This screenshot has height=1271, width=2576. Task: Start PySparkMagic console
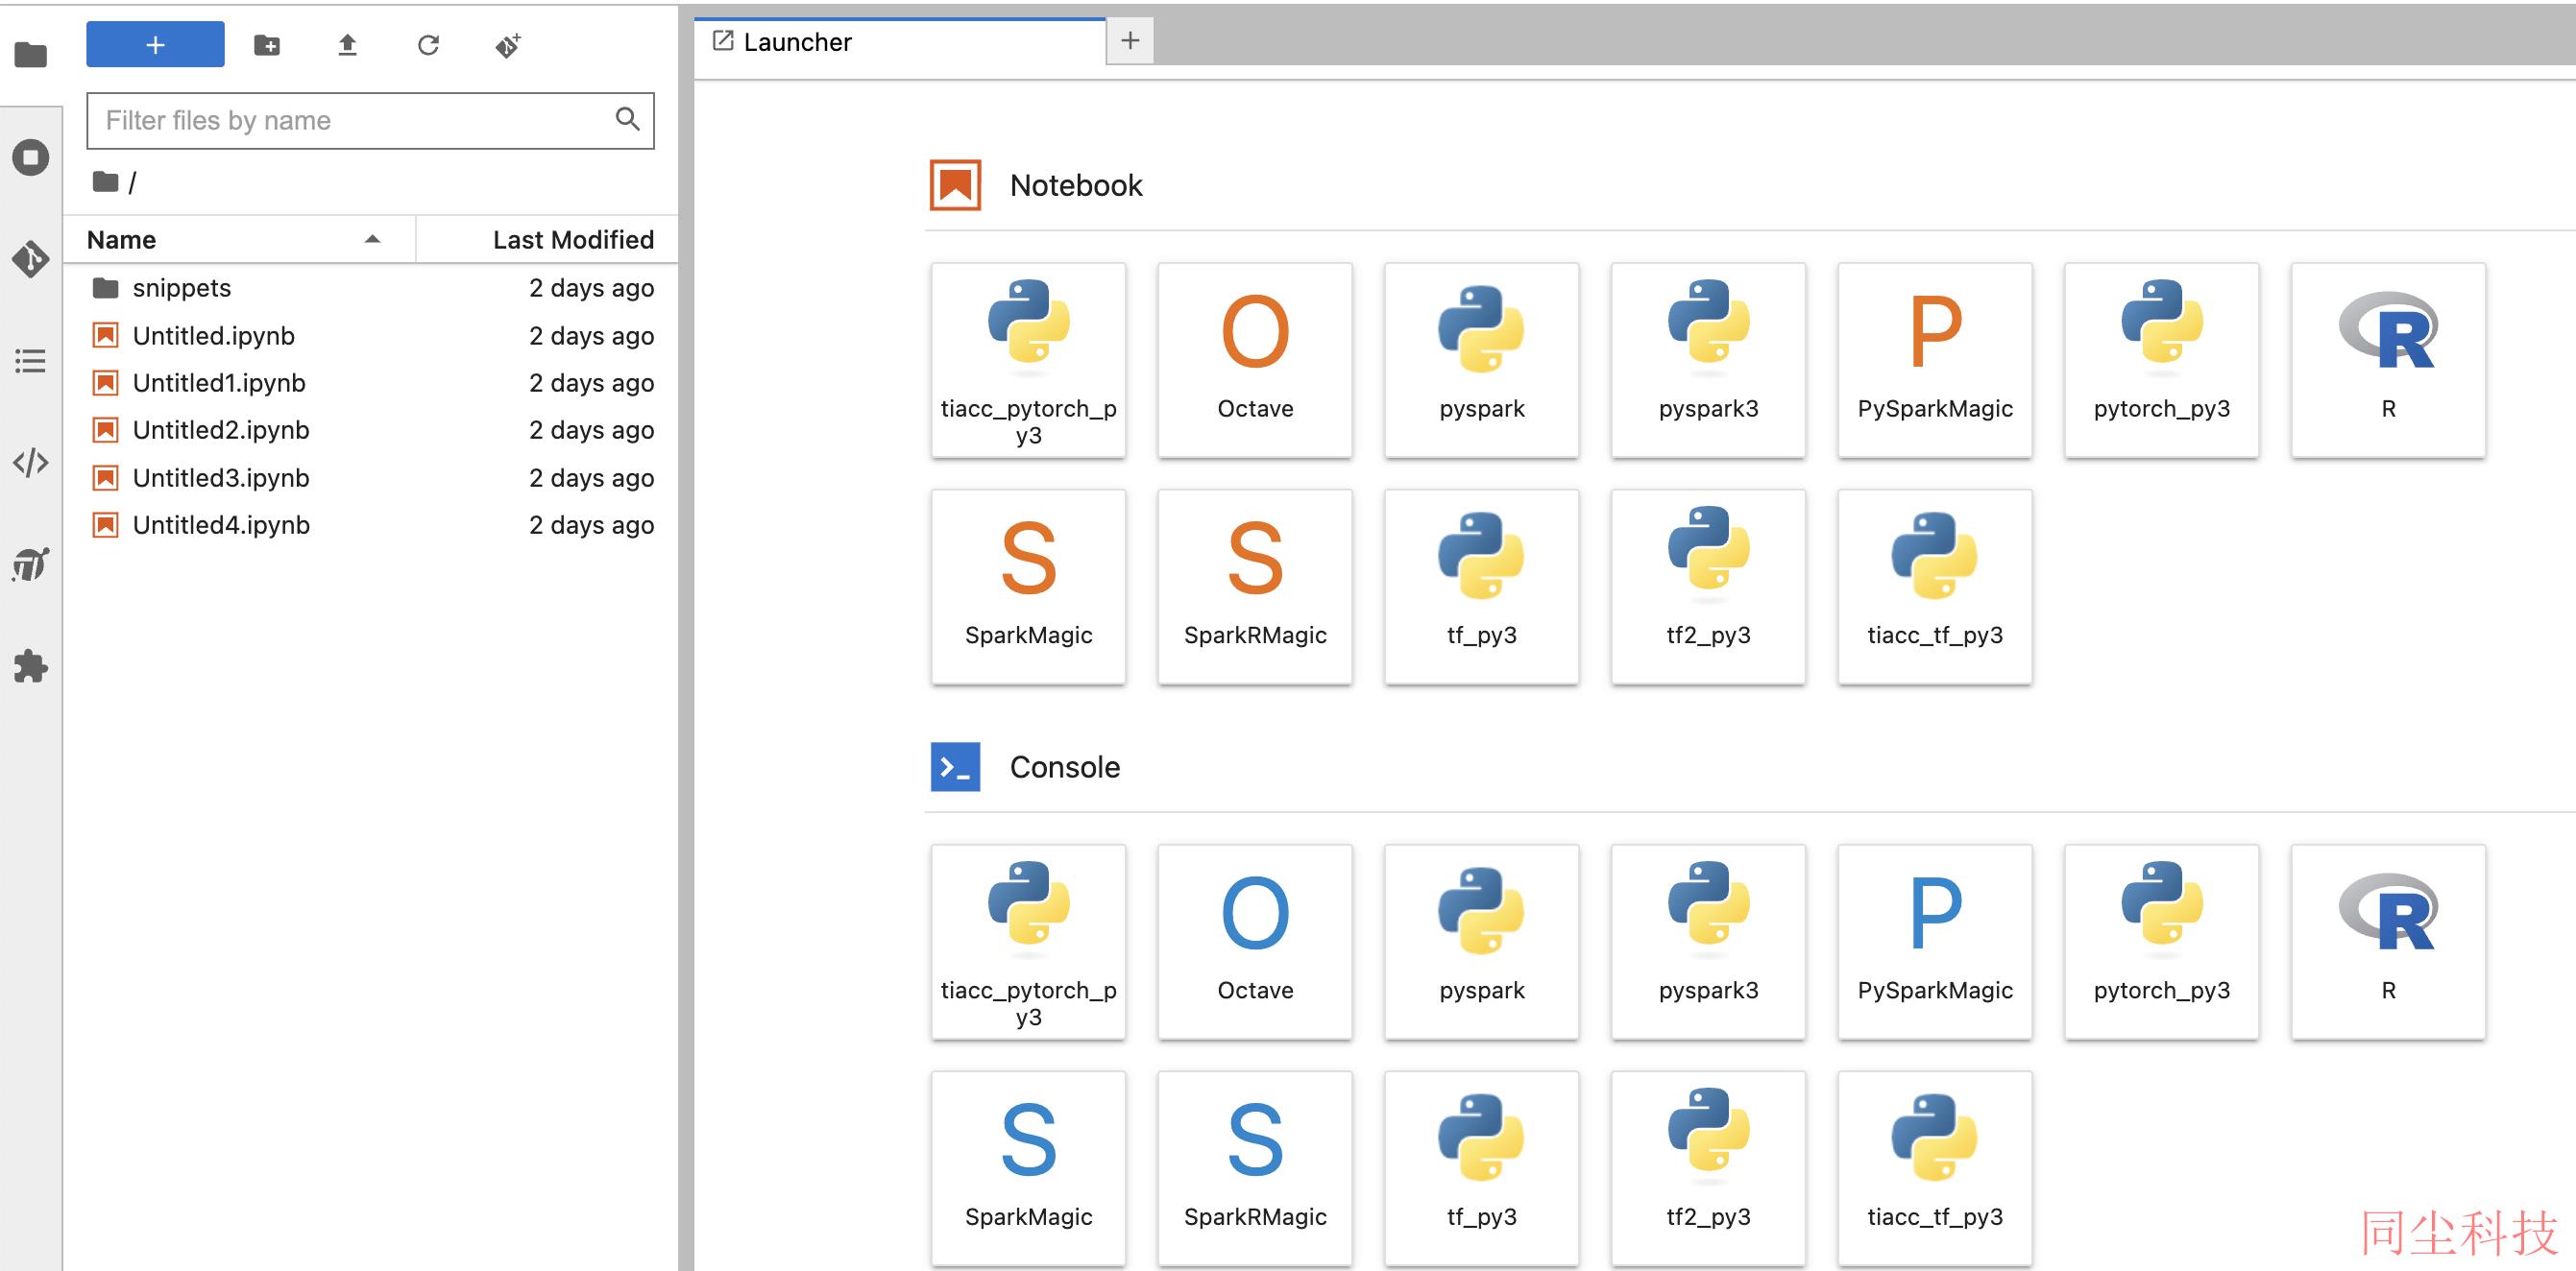pyautogui.click(x=1935, y=943)
